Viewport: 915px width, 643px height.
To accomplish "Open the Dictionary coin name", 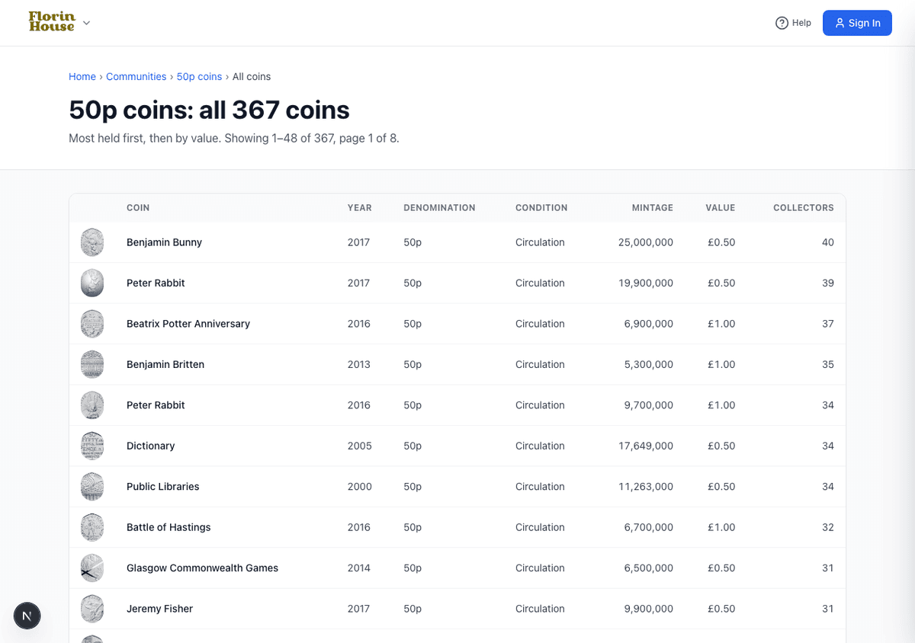I will 150,446.
